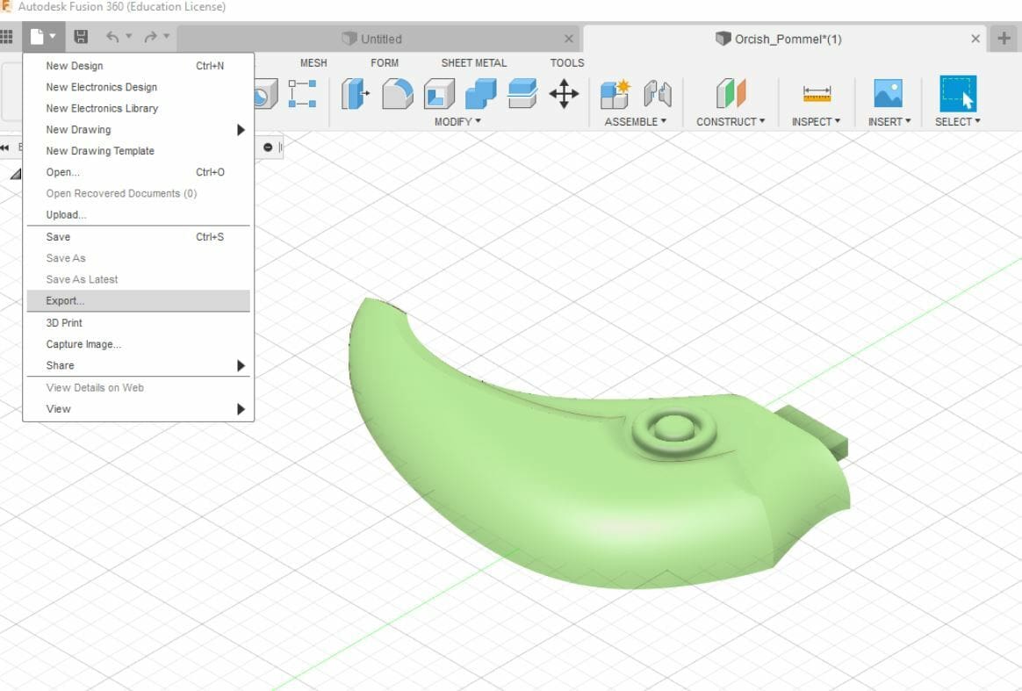Switch to the SHEET METAL ribbon tab
This screenshot has width=1022, height=691.
(474, 63)
